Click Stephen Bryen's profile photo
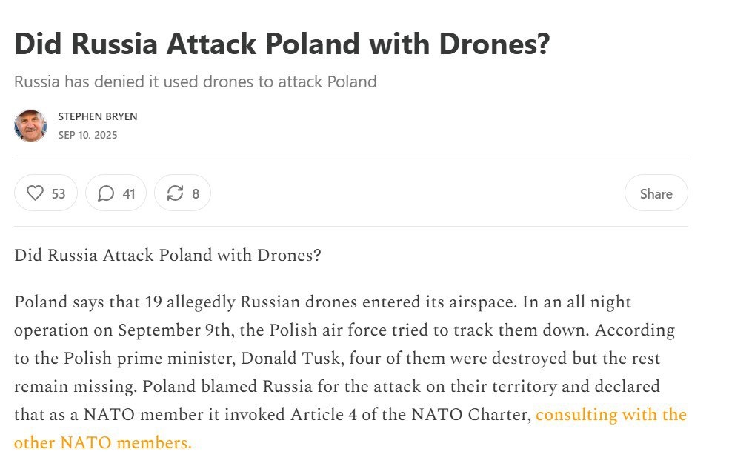The image size is (729, 469). 30,125
